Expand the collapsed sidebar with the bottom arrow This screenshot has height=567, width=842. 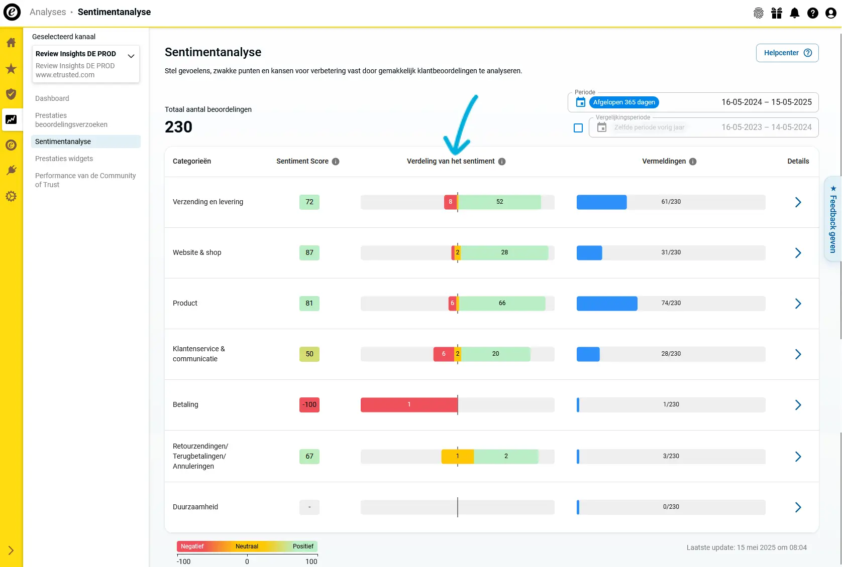click(x=11, y=550)
